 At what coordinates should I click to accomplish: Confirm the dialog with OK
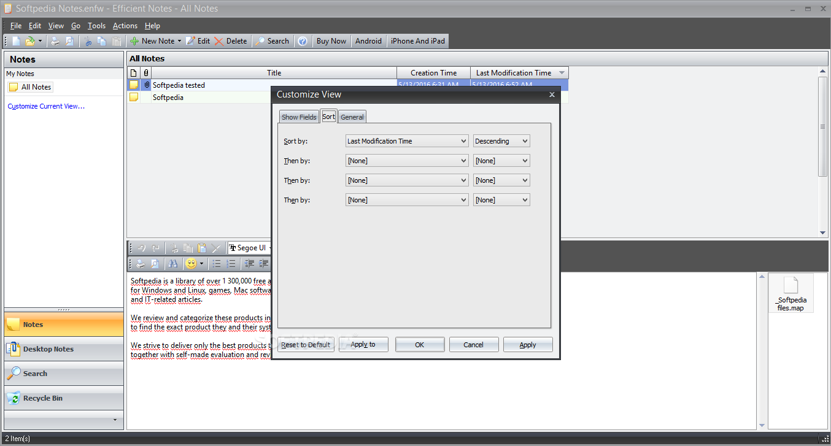coord(420,345)
